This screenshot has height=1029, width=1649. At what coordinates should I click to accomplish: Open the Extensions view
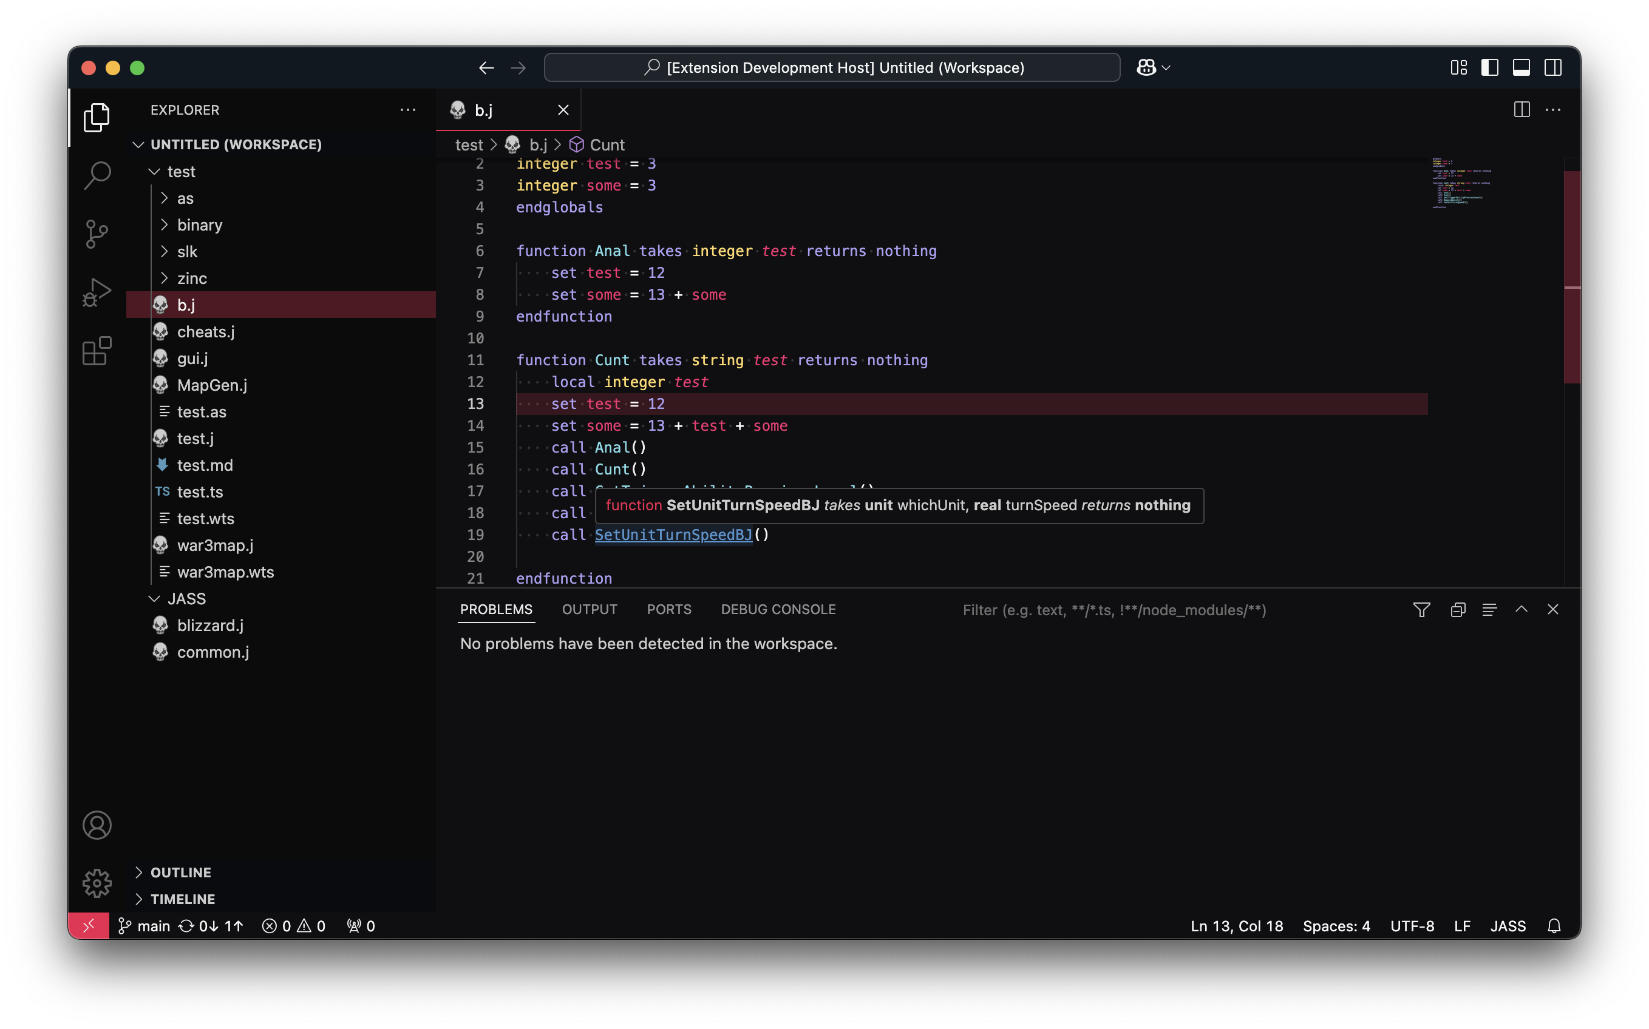coord(97,351)
